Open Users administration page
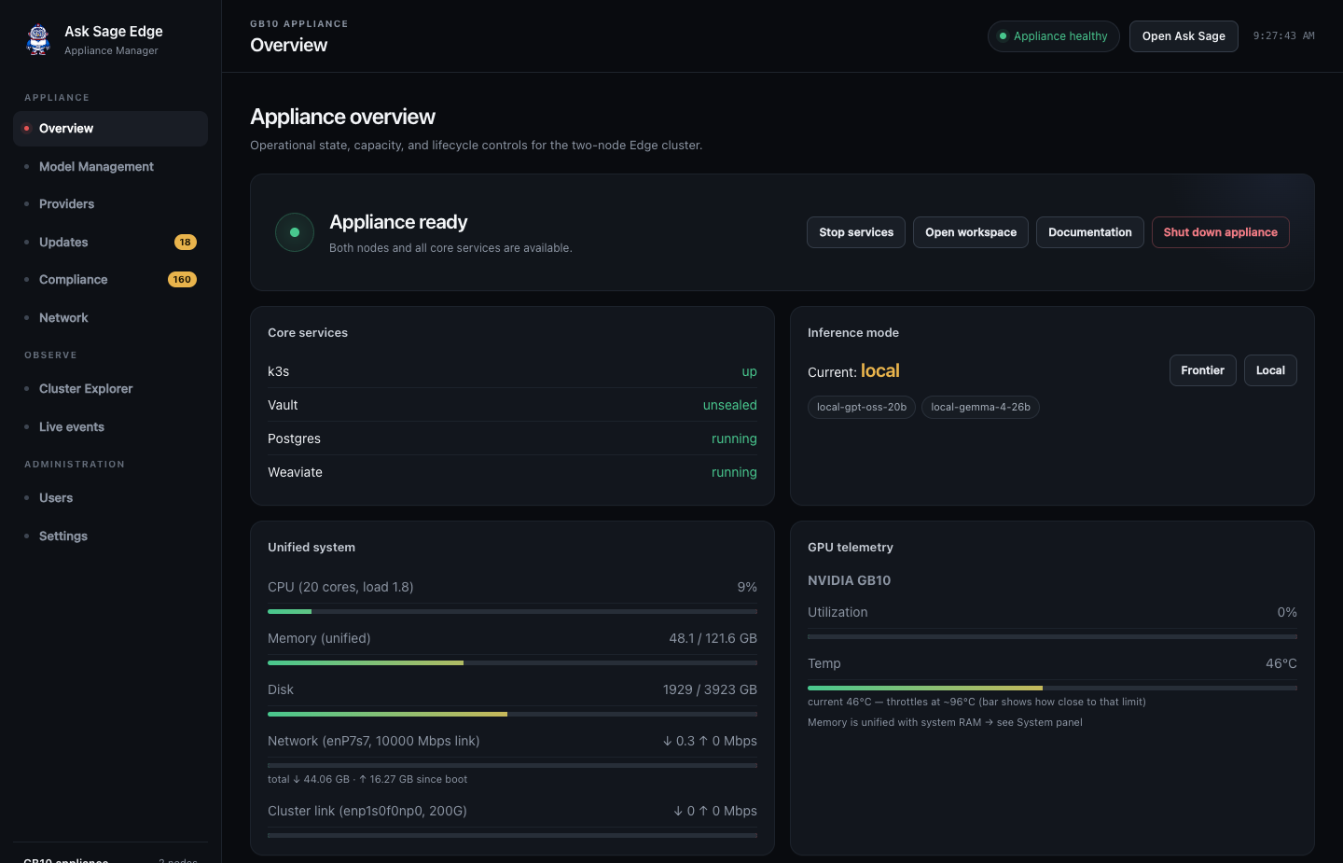The width and height of the screenshot is (1343, 863). pos(110,498)
